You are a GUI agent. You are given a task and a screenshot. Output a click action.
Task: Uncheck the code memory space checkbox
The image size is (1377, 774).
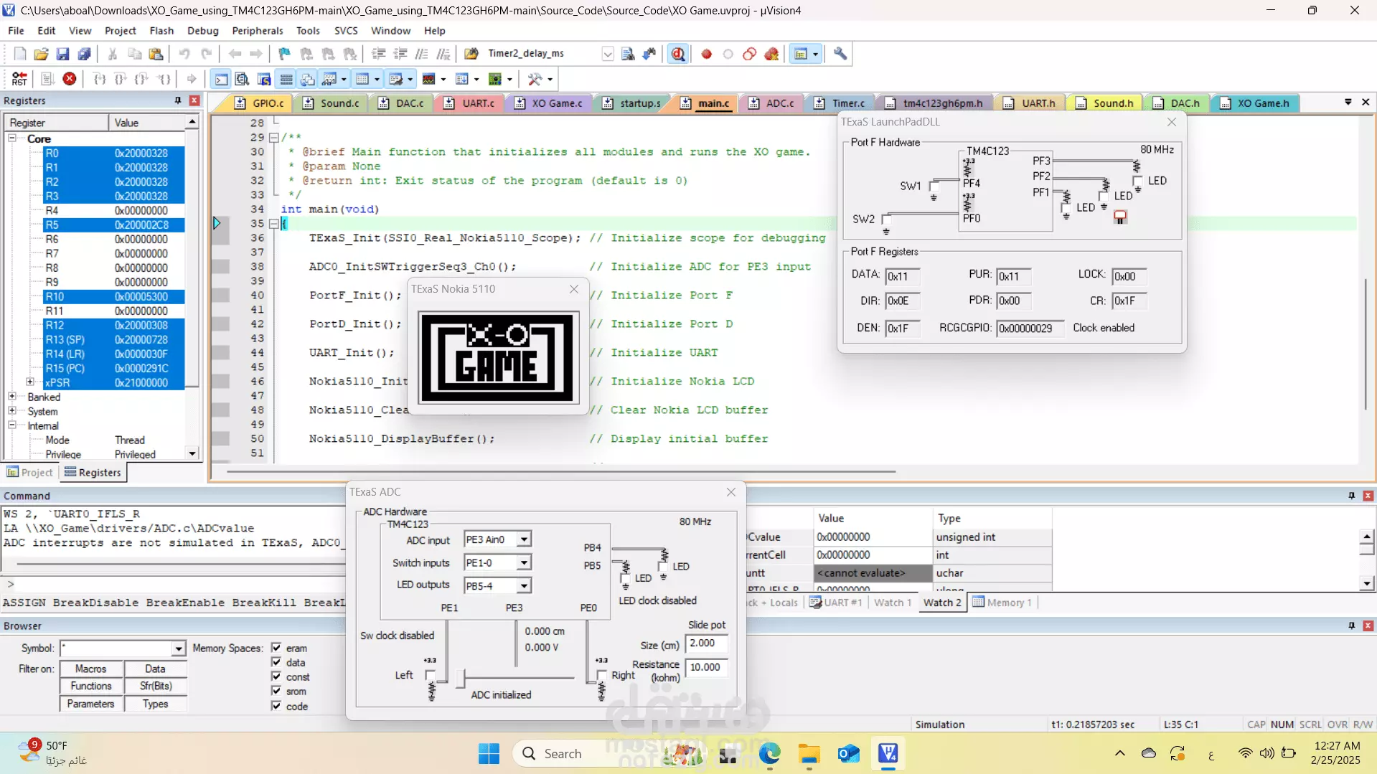(x=276, y=706)
